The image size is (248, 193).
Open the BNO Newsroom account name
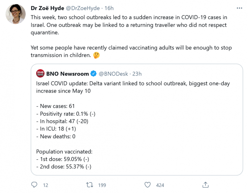coord(68,74)
